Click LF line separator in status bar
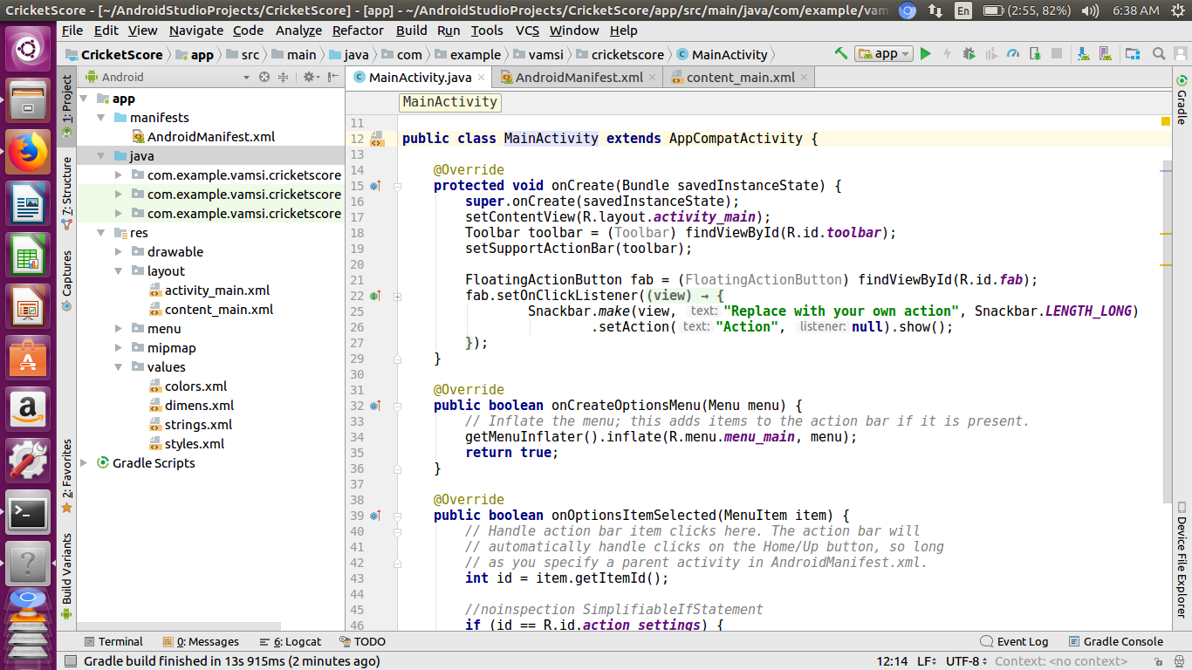The width and height of the screenshot is (1192, 670). (x=928, y=661)
